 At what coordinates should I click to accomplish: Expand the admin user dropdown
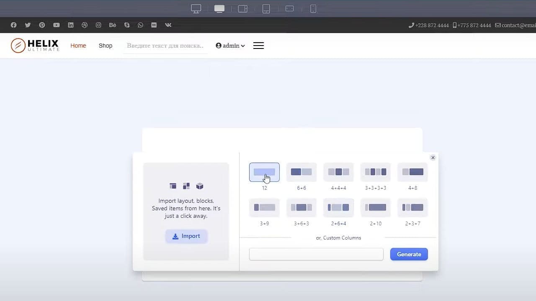(230, 46)
